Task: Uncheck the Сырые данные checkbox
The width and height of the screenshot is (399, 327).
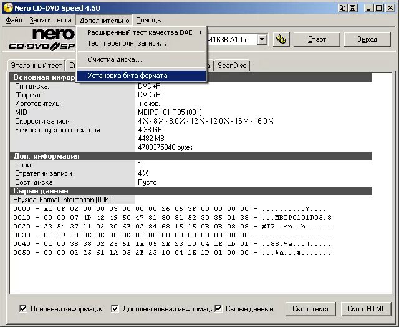Action: pos(218,309)
